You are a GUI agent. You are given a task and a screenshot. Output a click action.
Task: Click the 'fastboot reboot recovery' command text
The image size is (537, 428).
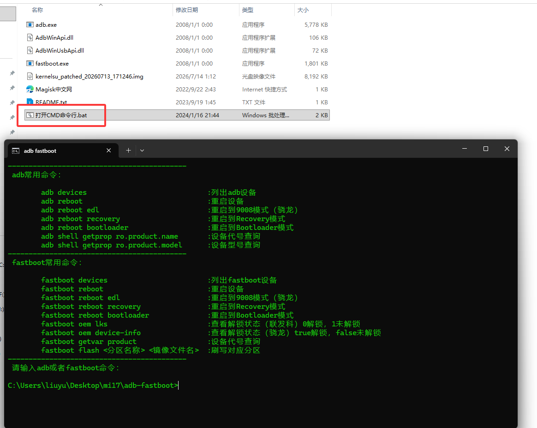[91, 307]
